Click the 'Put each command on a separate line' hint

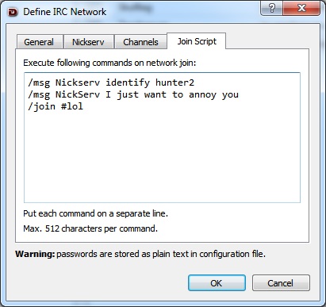(95, 213)
